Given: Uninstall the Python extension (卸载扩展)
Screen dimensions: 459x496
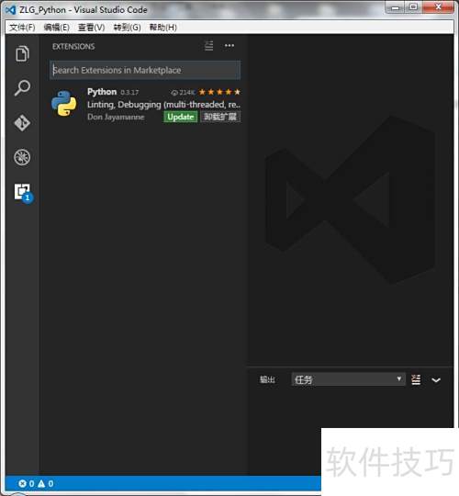Looking at the screenshot, I should pyautogui.click(x=220, y=117).
